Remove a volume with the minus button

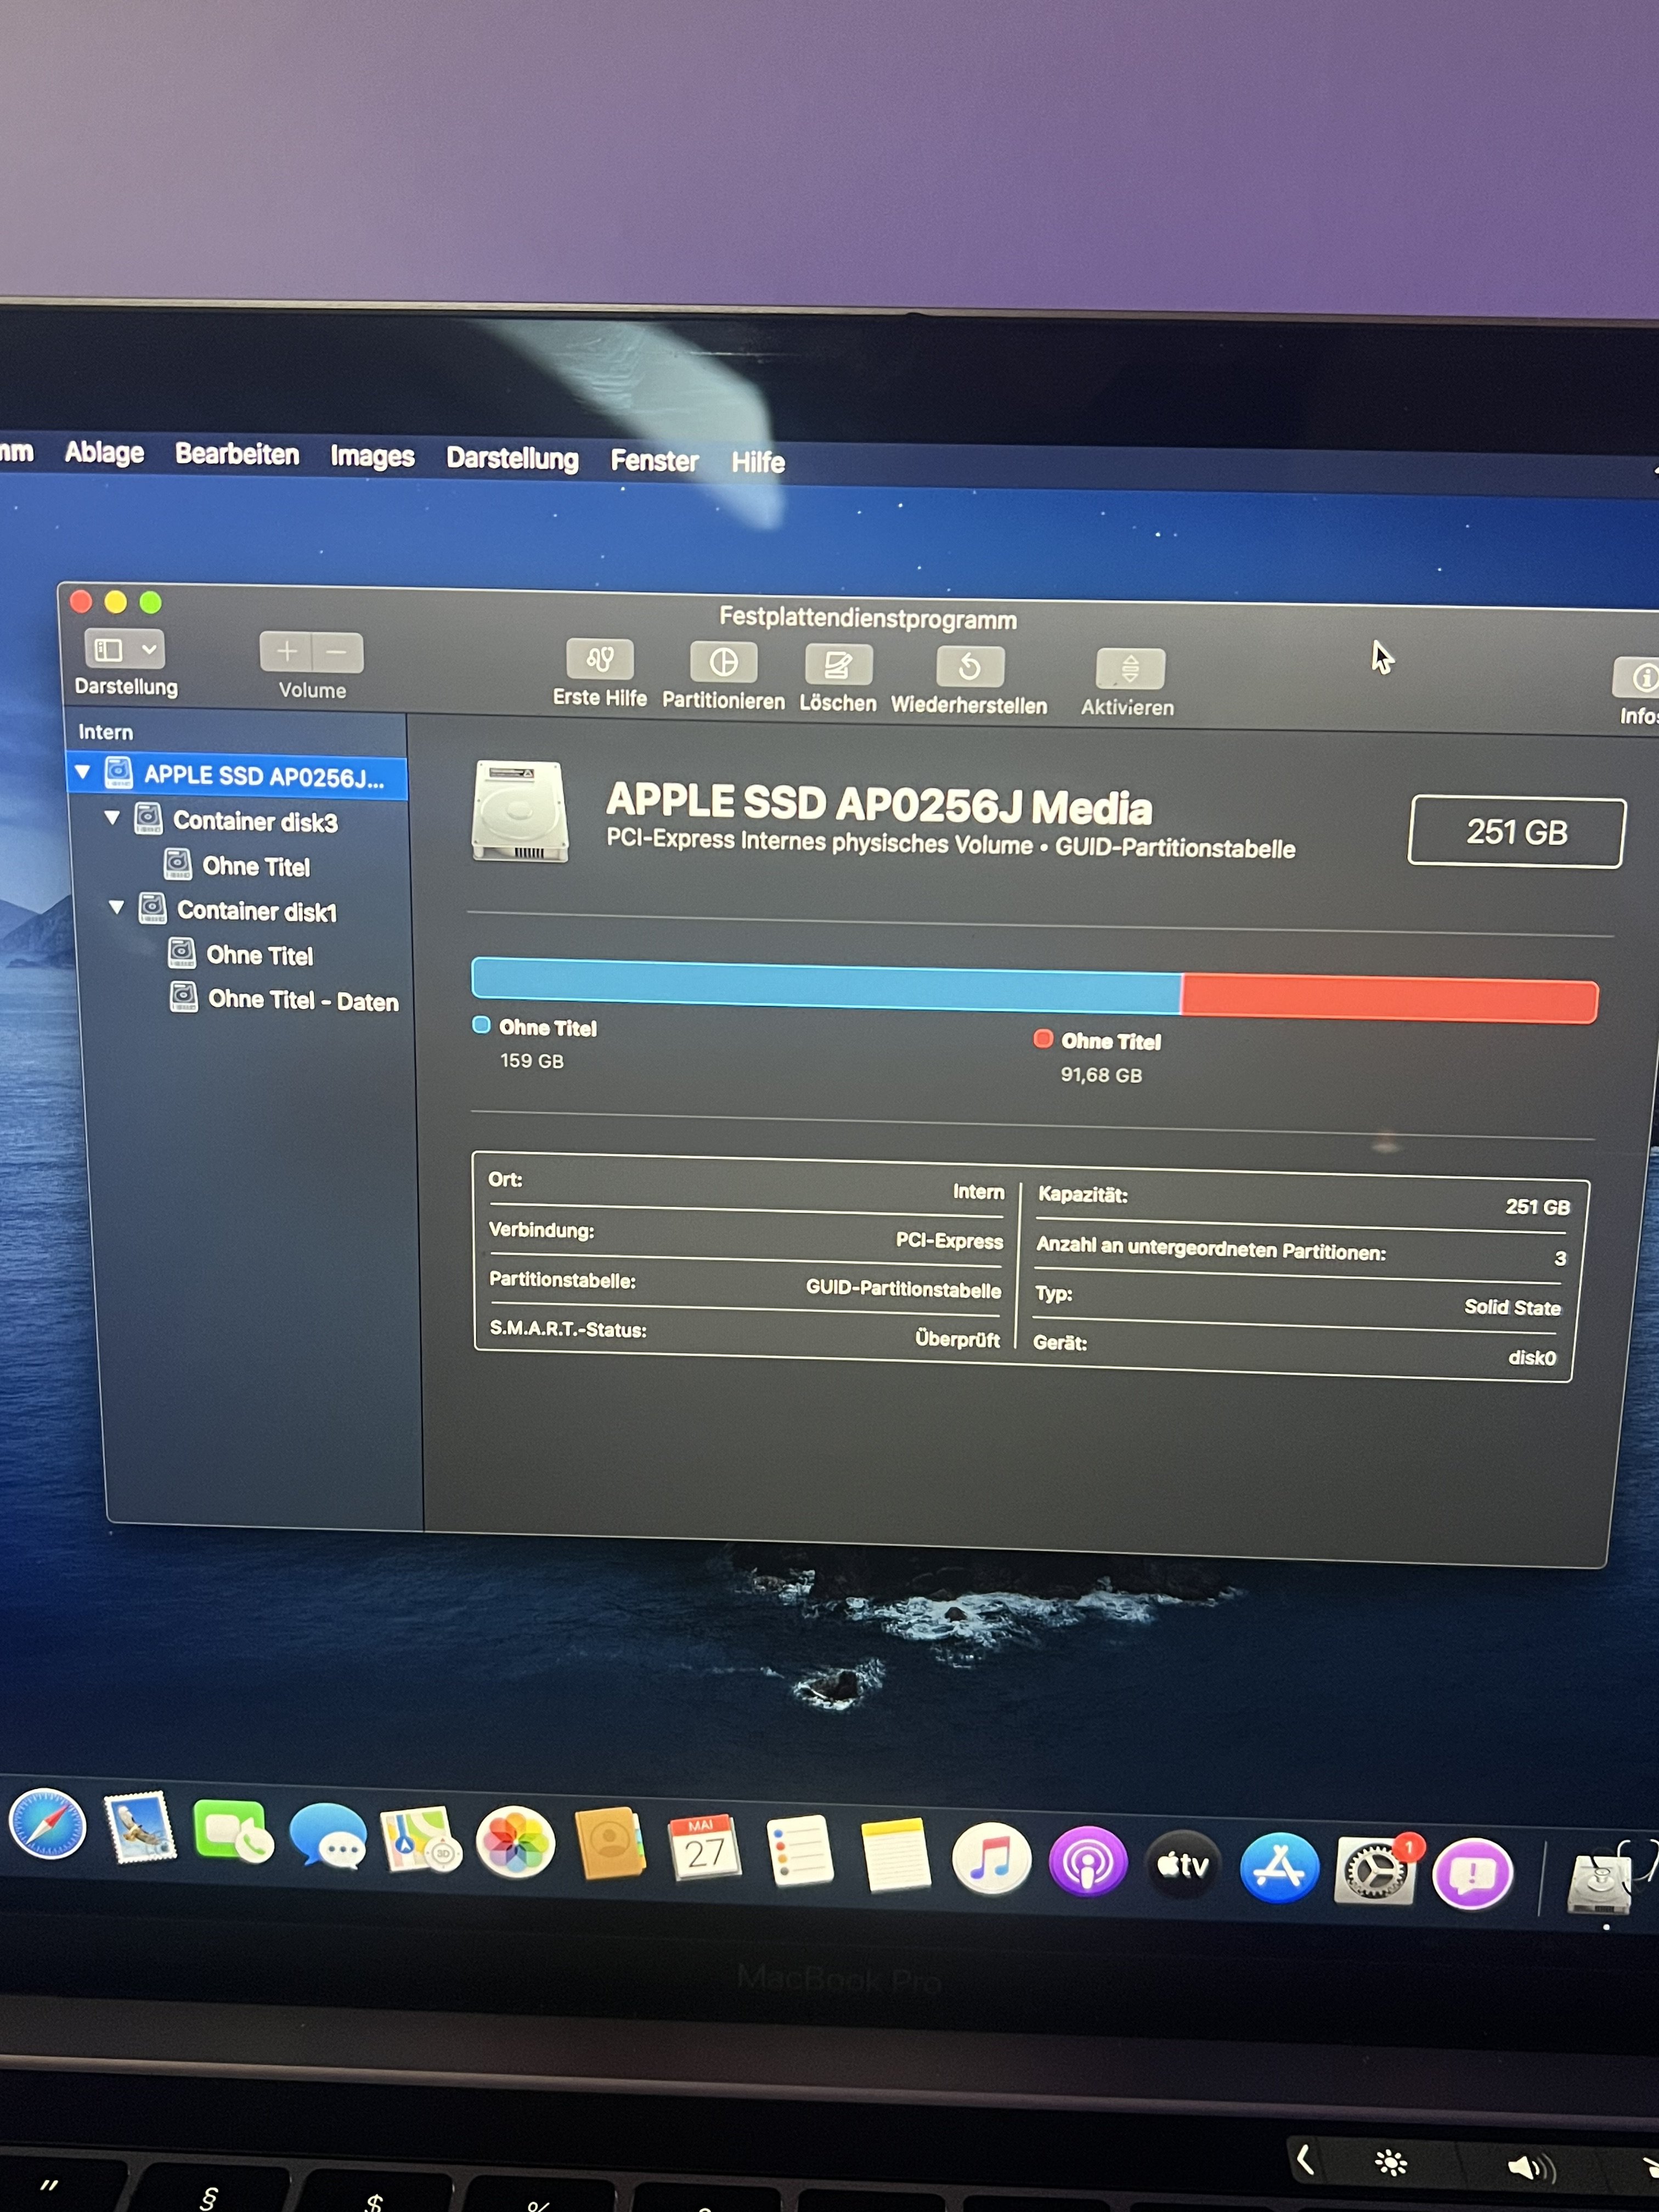coord(337,653)
